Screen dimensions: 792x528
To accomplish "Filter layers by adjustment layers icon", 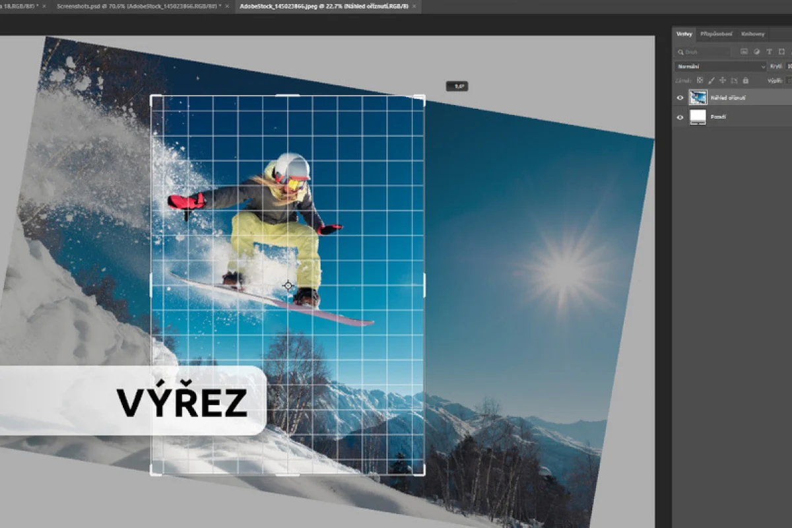I will [x=757, y=51].
